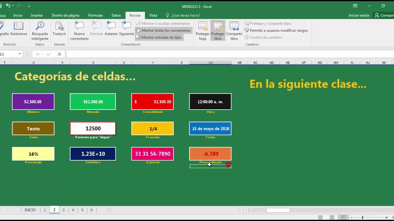This screenshot has height=221, width=394.
Task: Expand the Name Box dropdown arrow
Action: click(20, 54)
